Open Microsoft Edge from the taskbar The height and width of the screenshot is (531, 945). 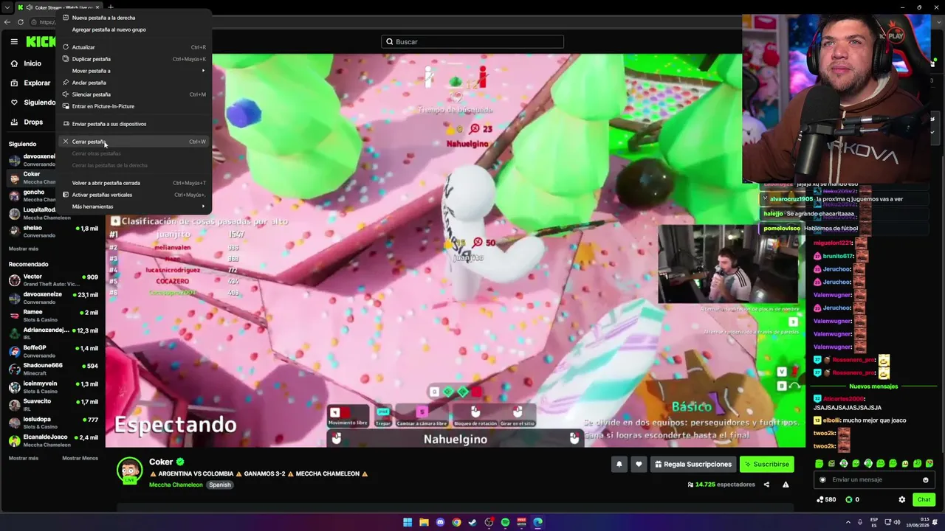click(537, 522)
